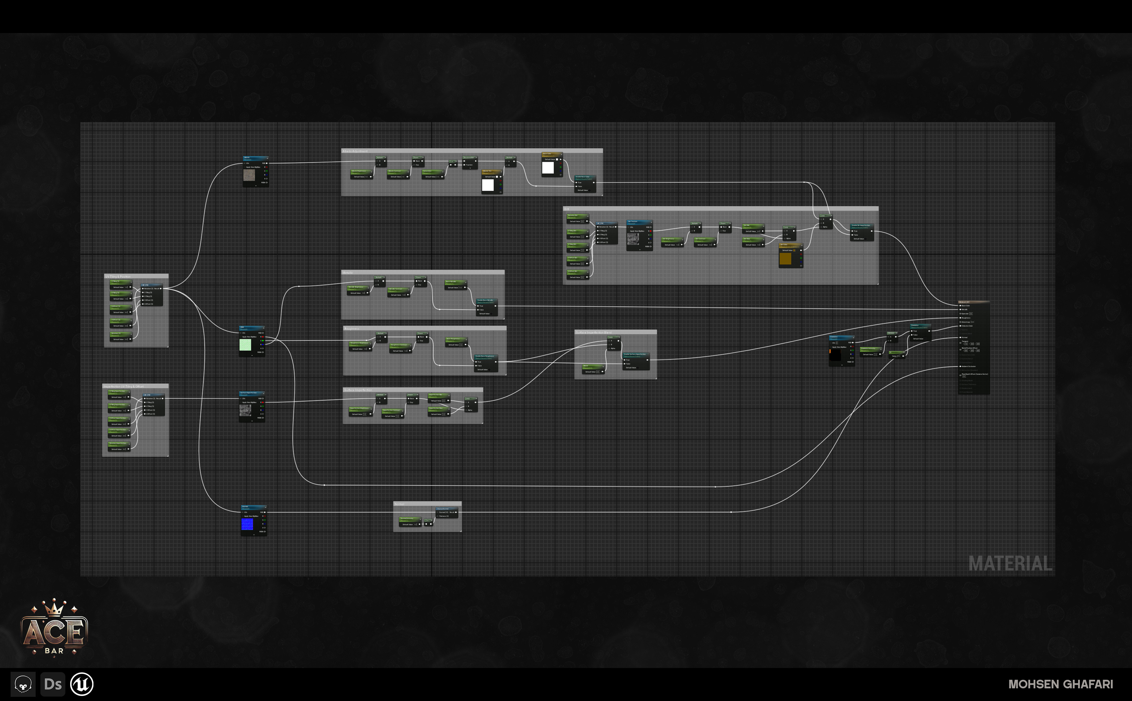The image size is (1132, 701).
Task: Click the Unreal Engine logo icon
Action: tap(82, 684)
